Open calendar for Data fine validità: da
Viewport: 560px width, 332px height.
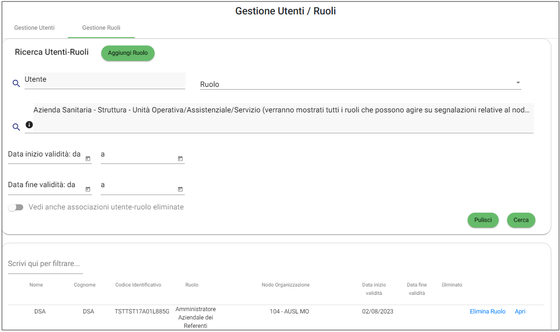pos(88,189)
